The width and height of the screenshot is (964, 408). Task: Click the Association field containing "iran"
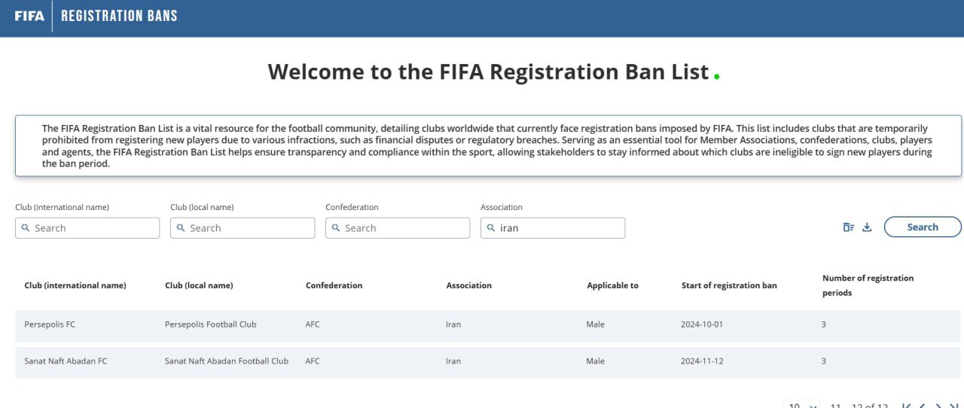560,228
